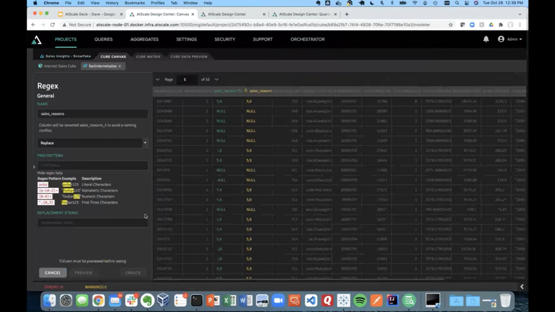This screenshot has width=555, height=312.
Task: Switch to CUBE MATRIX tab
Action: click(x=148, y=56)
